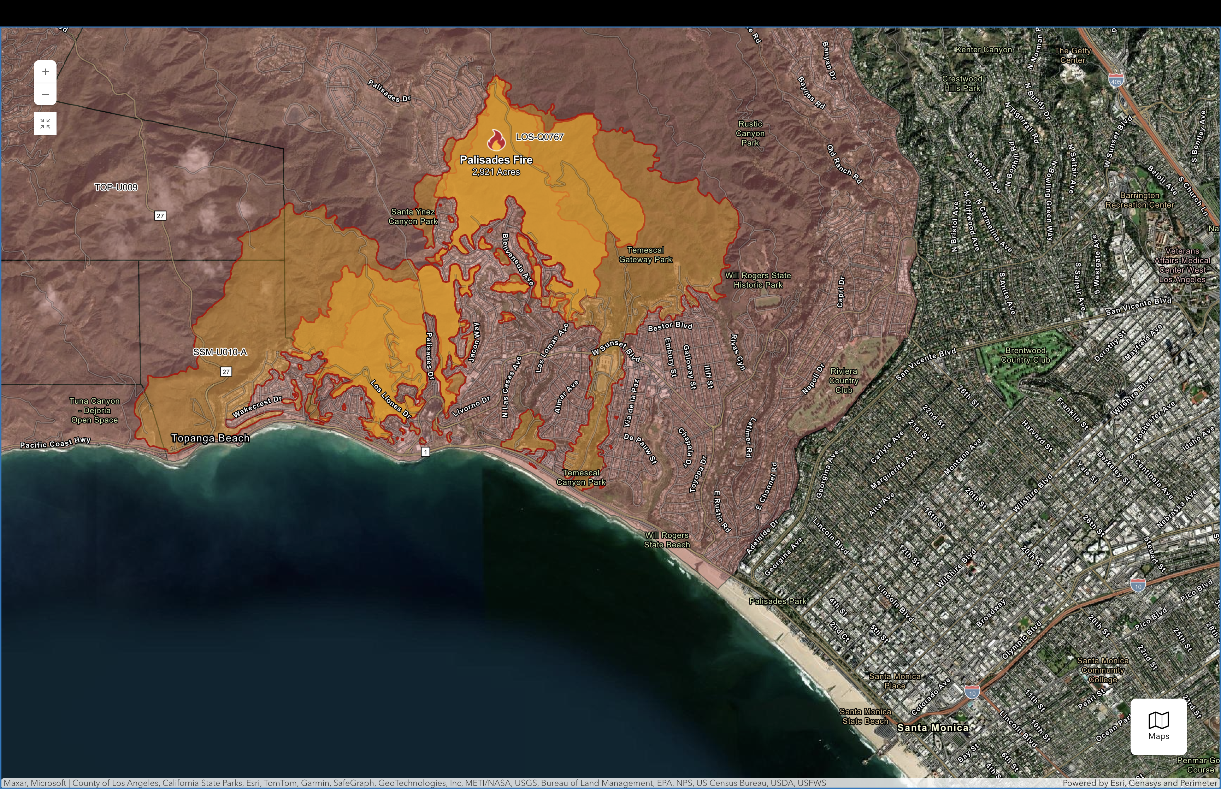Zoom in with the plus button

pyautogui.click(x=45, y=72)
